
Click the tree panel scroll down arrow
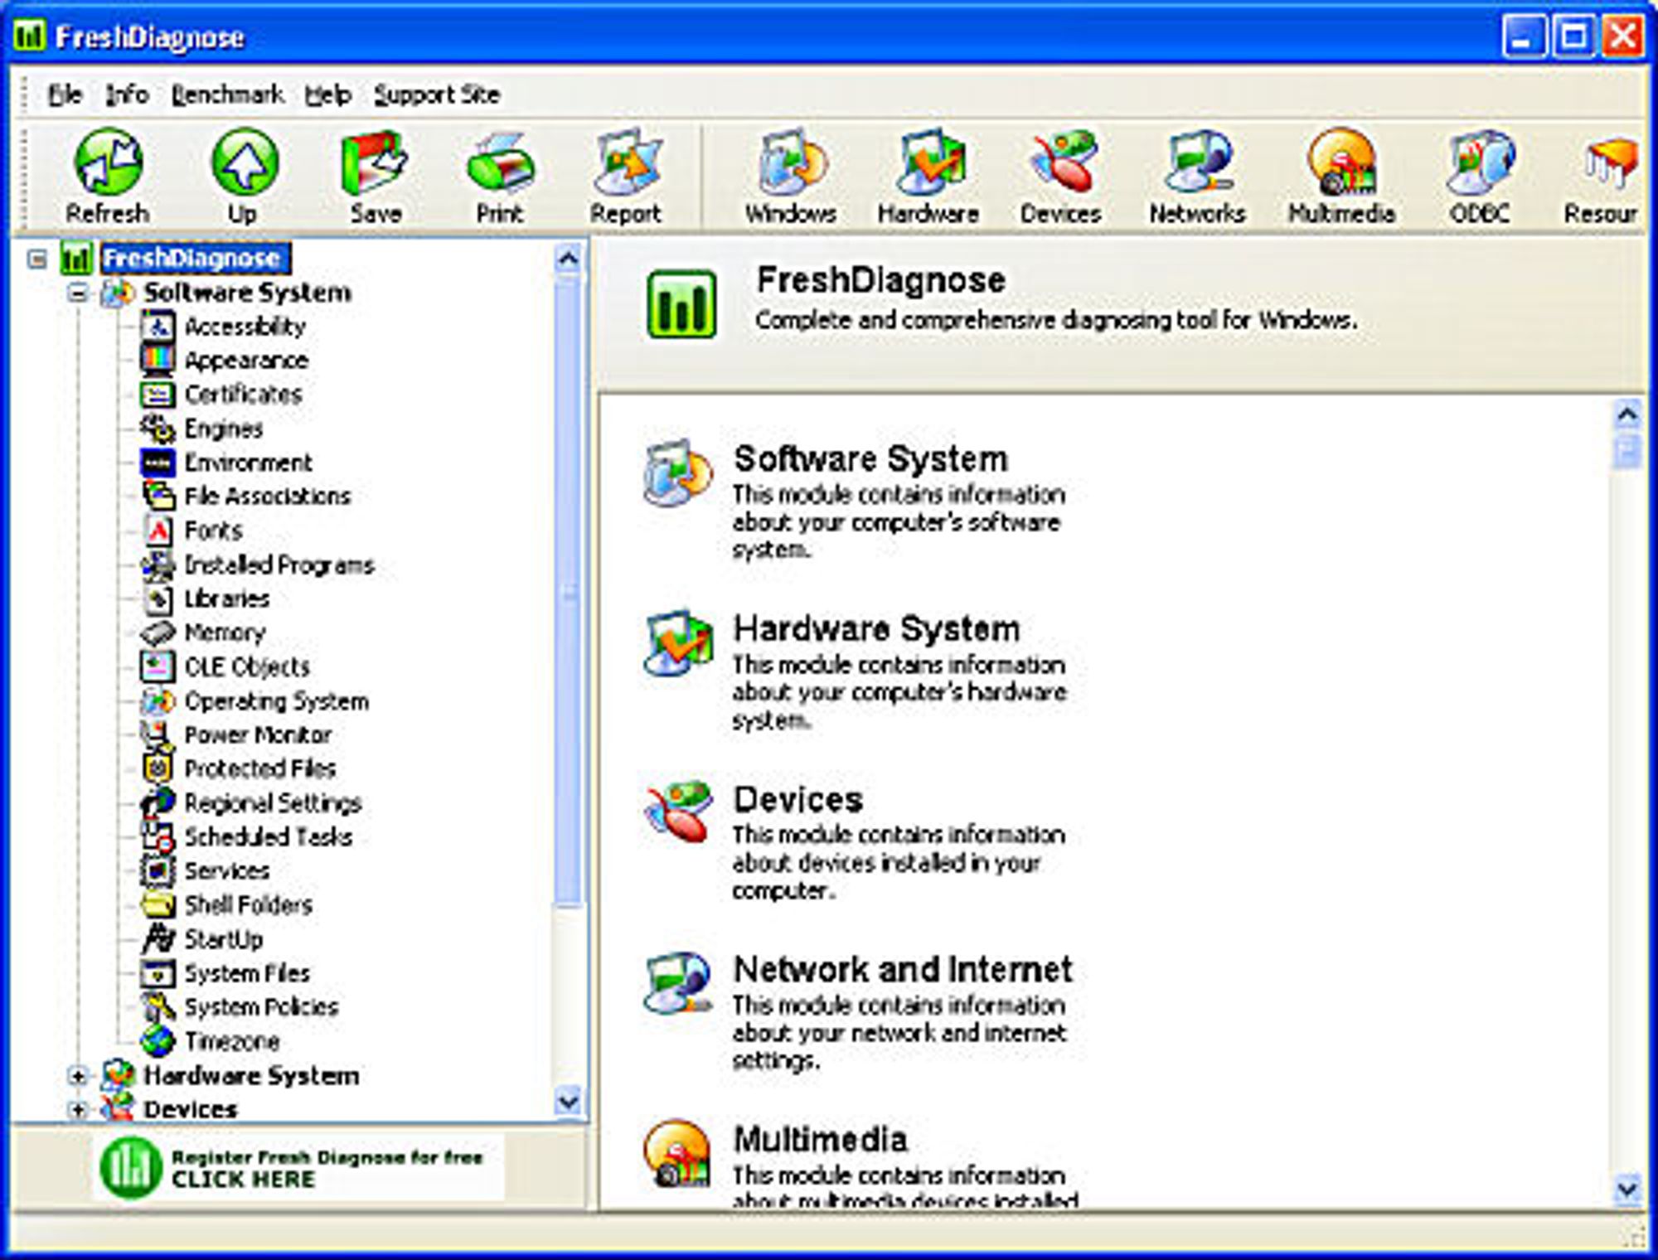tap(569, 1101)
